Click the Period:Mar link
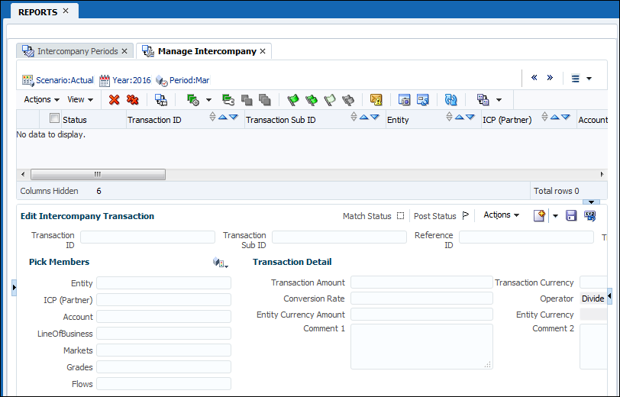 pos(190,80)
